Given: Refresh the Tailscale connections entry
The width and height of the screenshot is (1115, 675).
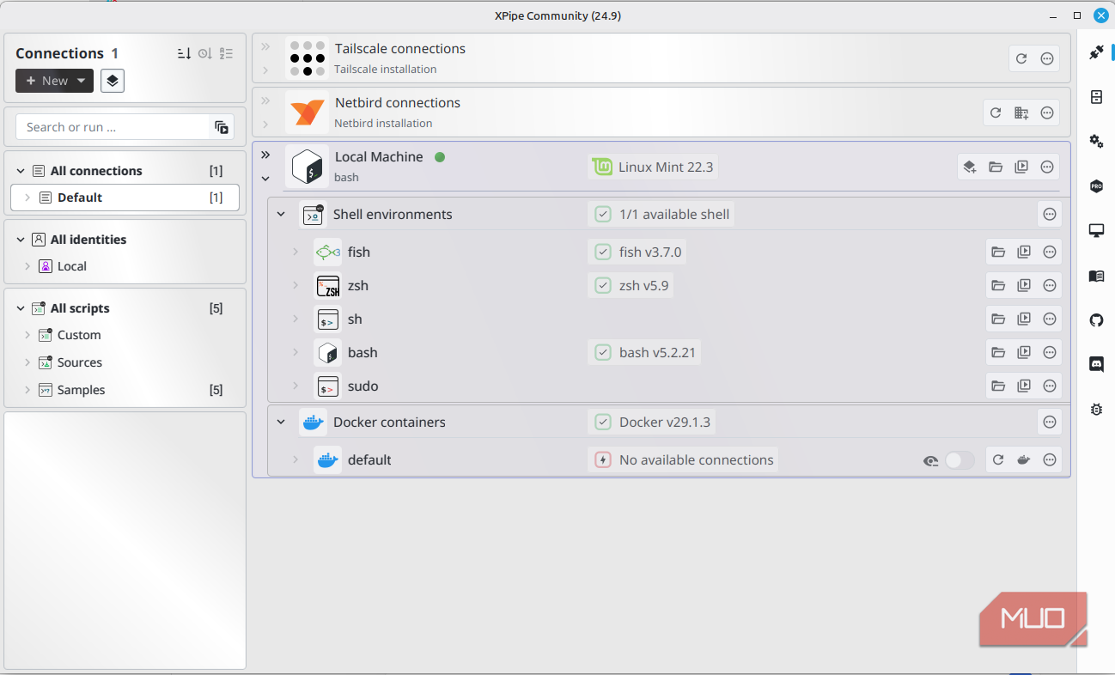Looking at the screenshot, I should click(x=1021, y=58).
